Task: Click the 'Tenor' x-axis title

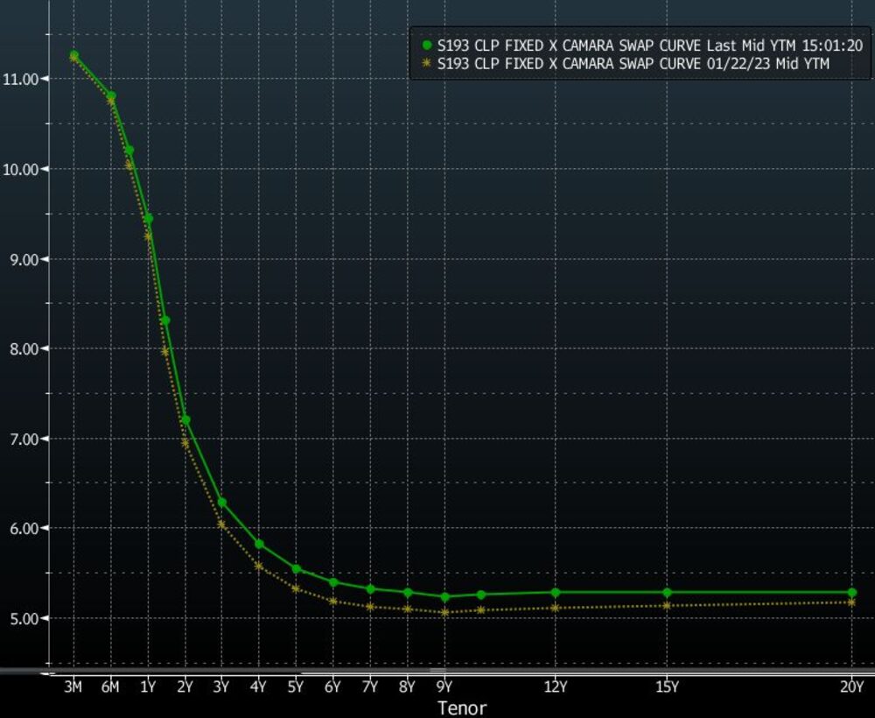Action: [461, 707]
